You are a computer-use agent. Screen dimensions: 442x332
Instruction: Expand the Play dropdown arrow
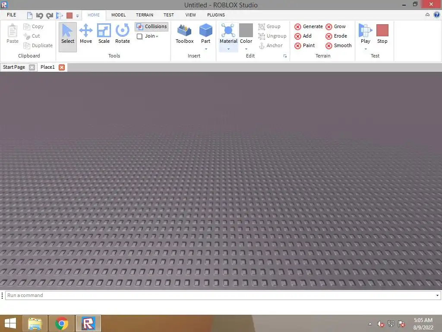tap(366, 49)
